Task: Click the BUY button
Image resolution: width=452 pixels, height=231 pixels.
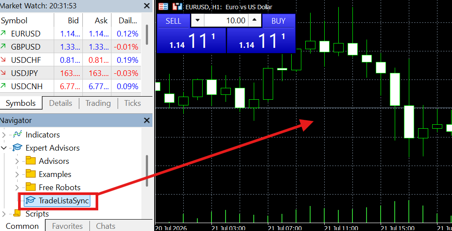Action: tap(278, 21)
